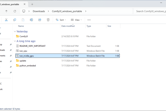The image size is (166, 111).
Task: Click the Share icon in toolbar
Action: 40,20
